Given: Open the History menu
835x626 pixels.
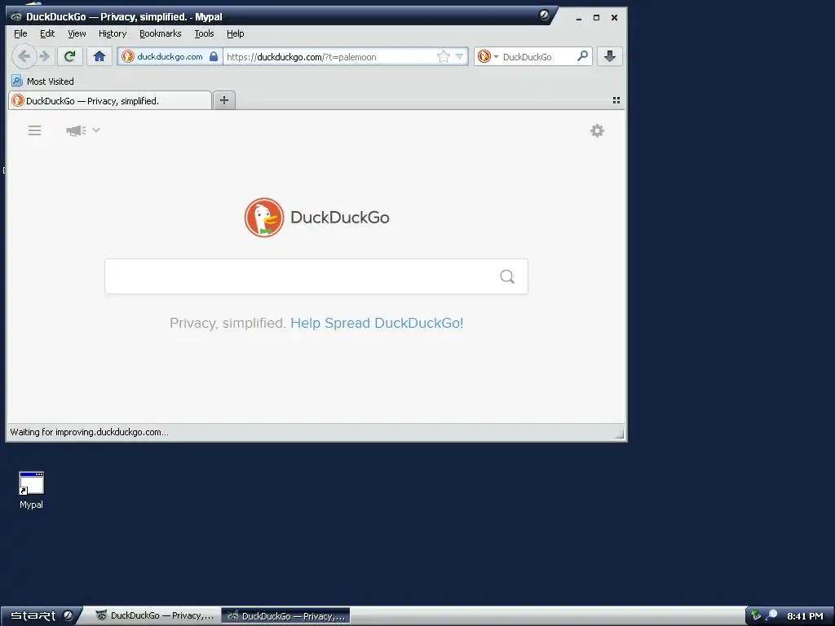Looking at the screenshot, I should [x=113, y=33].
